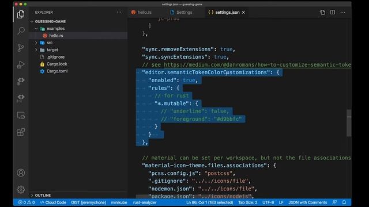This screenshot has height=207, width=369.
Task: Close the settings.json tab
Action: point(243,13)
